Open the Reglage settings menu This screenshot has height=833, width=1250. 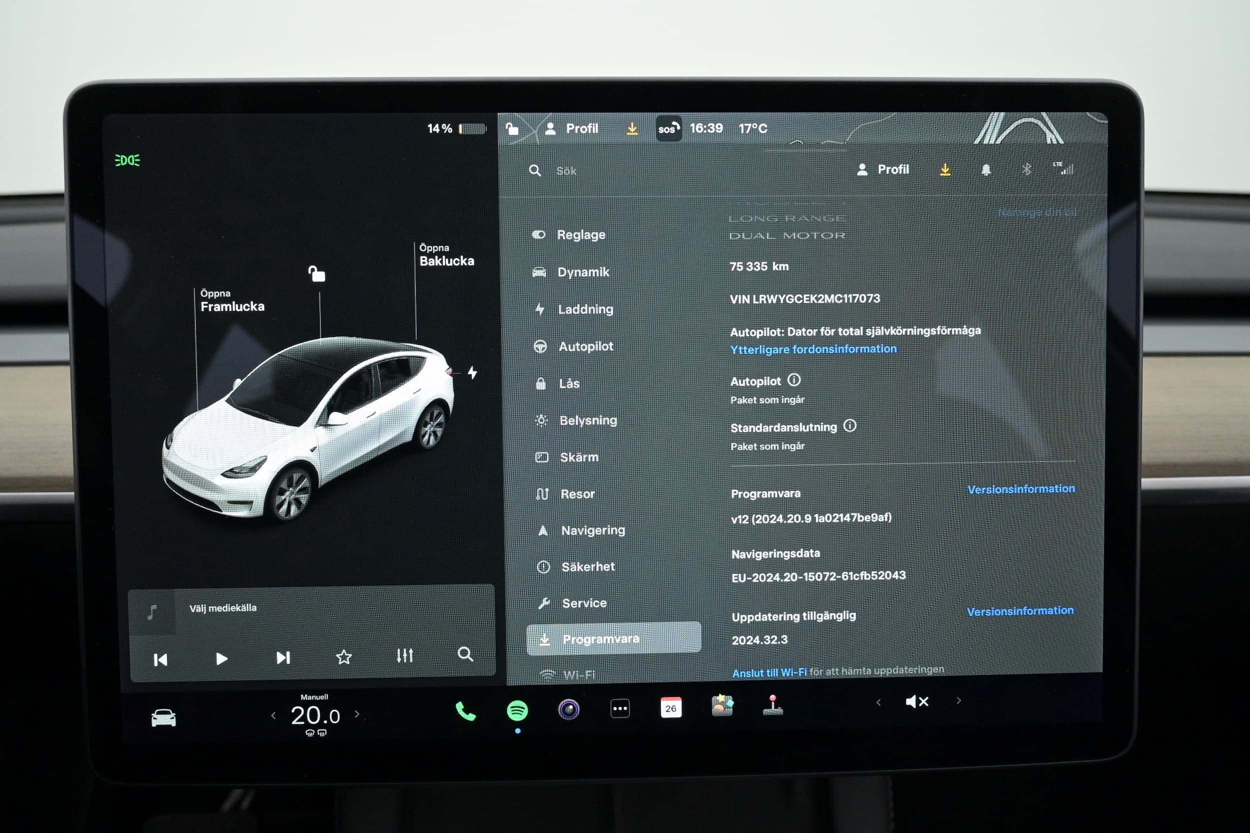(568, 235)
